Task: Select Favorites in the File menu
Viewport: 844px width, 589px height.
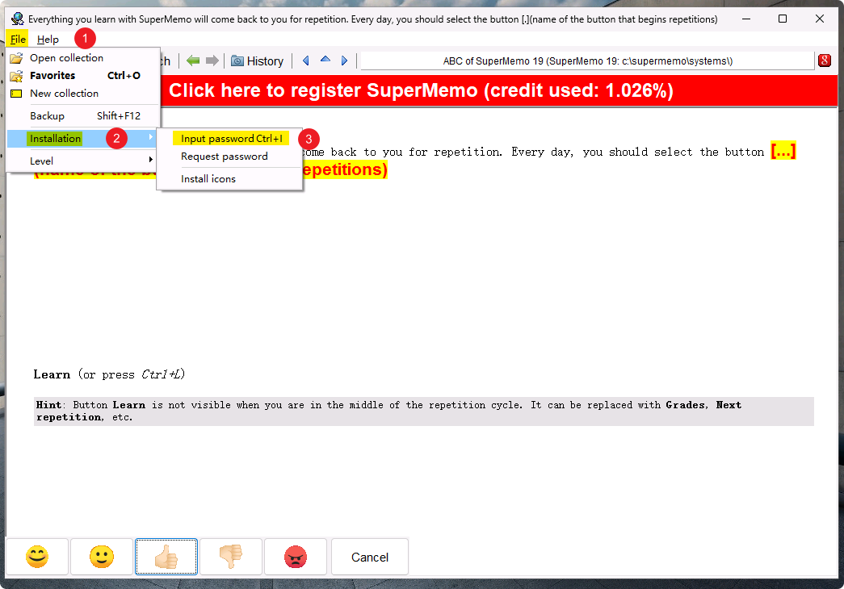Action: tap(83, 75)
